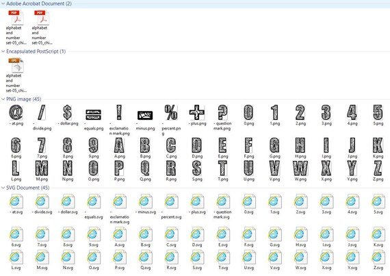Select the EPS alphabet and number file
This screenshot has height=276, width=390.
coord(16,65)
